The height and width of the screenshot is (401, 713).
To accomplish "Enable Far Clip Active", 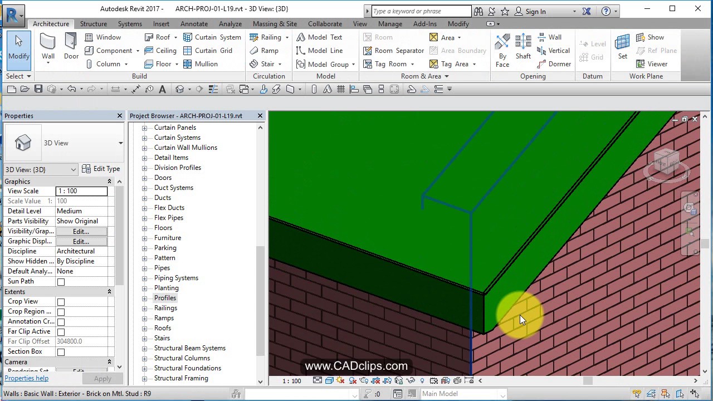I will 62,331.
